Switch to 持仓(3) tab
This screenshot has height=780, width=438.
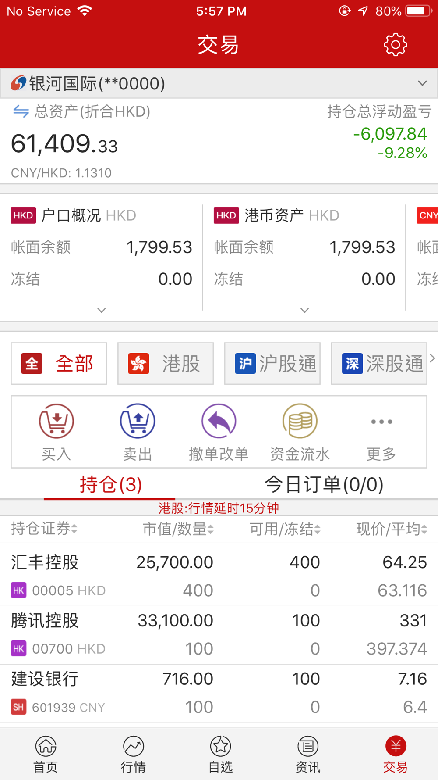click(110, 485)
